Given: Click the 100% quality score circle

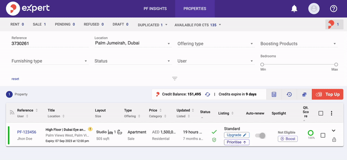Looking at the screenshot, I should coord(311,133).
